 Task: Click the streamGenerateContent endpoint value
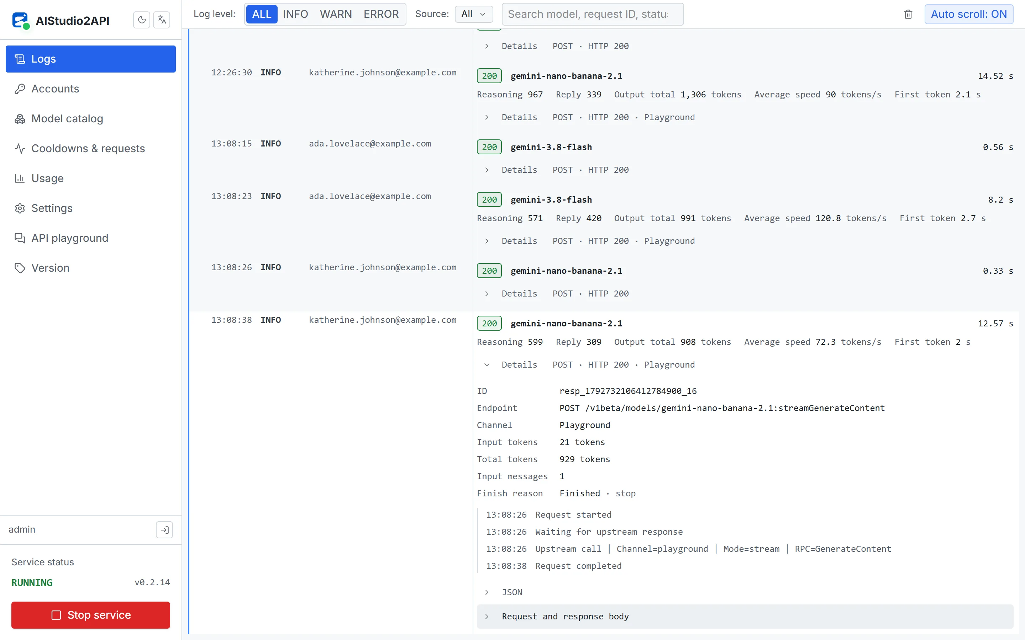722,408
